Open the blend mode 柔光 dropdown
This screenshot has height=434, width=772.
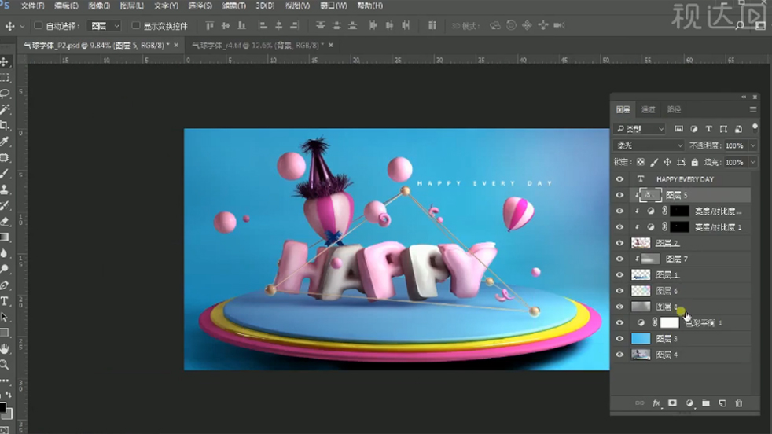coord(649,145)
